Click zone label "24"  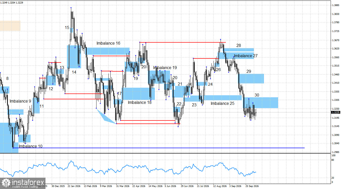(x=210, y=84)
